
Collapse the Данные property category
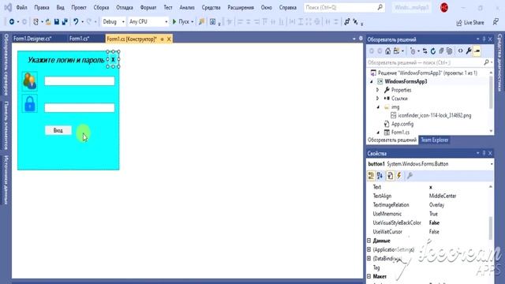[369, 241]
